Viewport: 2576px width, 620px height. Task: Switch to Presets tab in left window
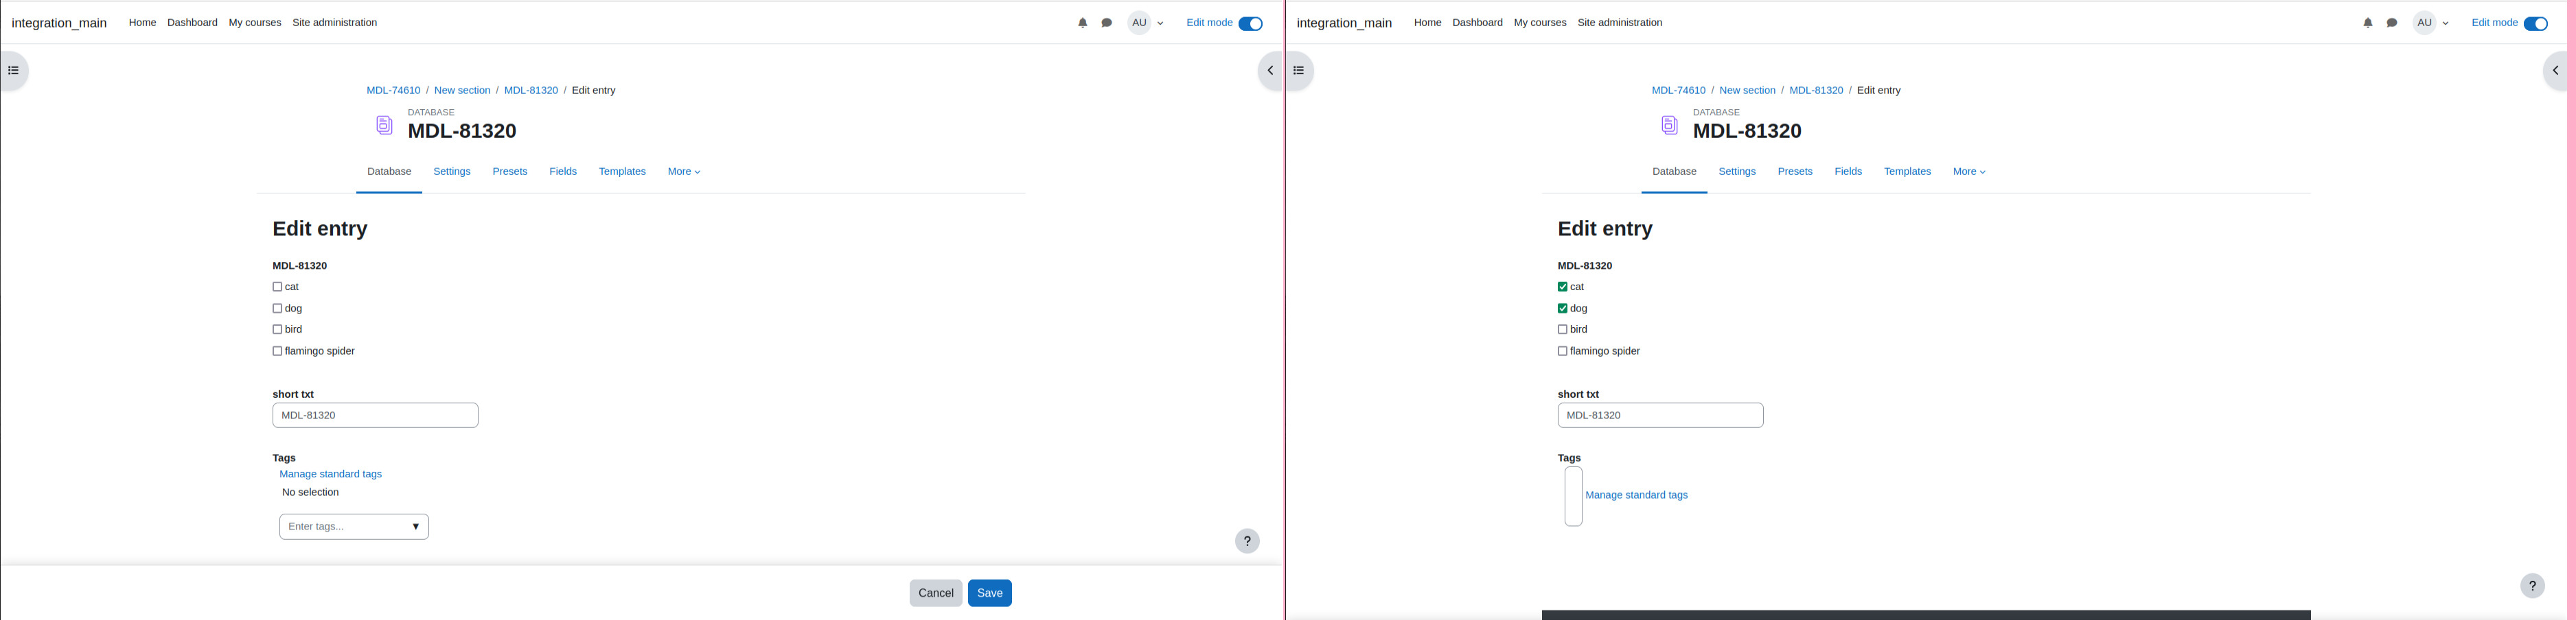point(510,171)
